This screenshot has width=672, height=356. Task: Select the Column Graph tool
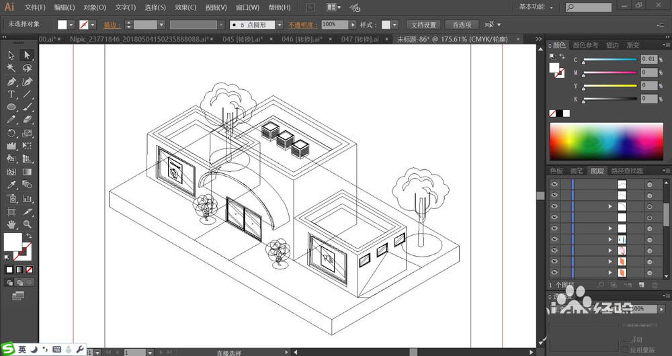(x=27, y=198)
